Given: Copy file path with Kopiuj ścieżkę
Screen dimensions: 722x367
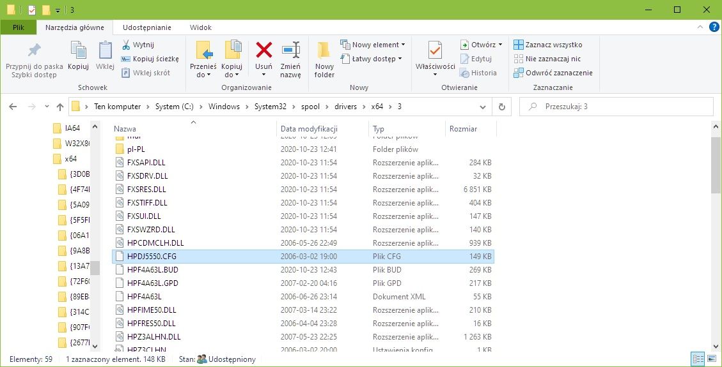Looking at the screenshot, I should (x=150, y=59).
